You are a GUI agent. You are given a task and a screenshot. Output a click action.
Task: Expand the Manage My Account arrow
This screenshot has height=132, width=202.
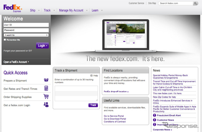(x=87, y=10)
